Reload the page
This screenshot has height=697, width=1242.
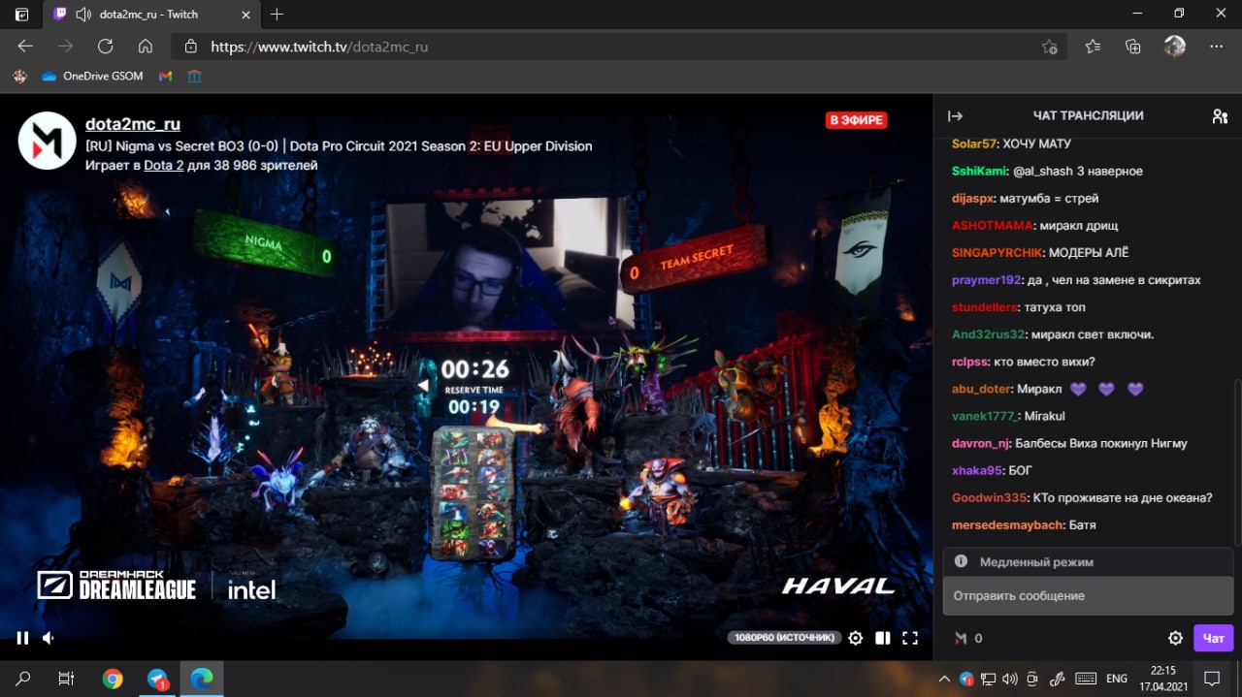click(106, 47)
